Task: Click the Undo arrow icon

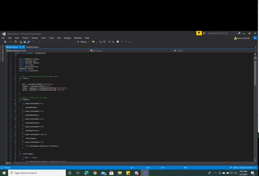Action: click(x=33, y=42)
